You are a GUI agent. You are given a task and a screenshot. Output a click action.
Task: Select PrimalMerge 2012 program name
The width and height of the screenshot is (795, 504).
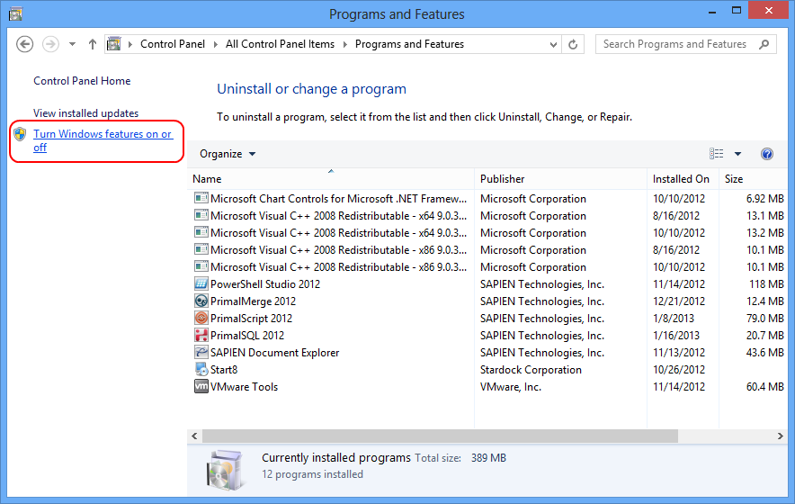253,301
